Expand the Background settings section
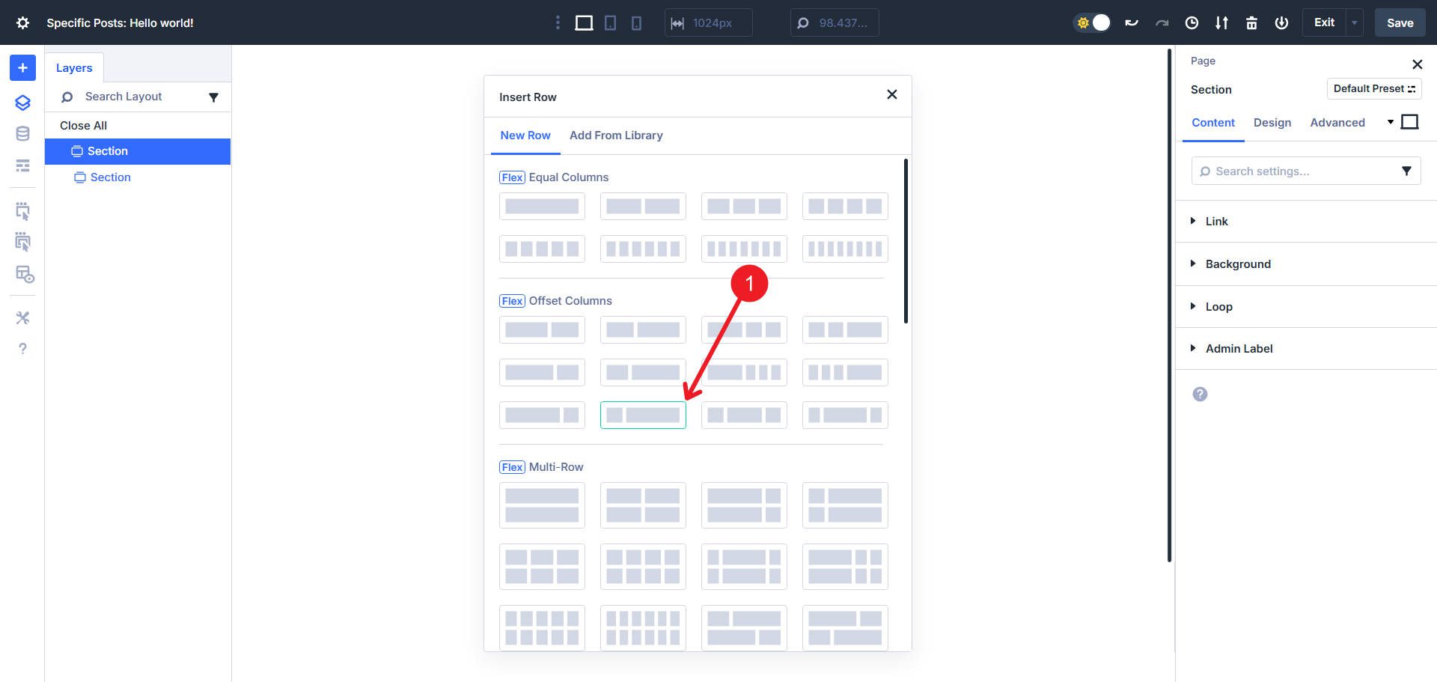The height and width of the screenshot is (682, 1437). 1238,264
